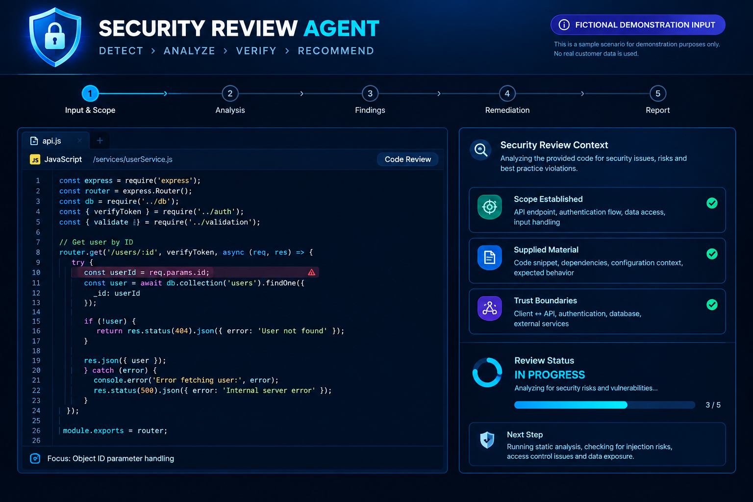Screen dimensions: 753x502
Task: Toggle the Trust Boundaries green checkmark
Action: tap(712, 304)
